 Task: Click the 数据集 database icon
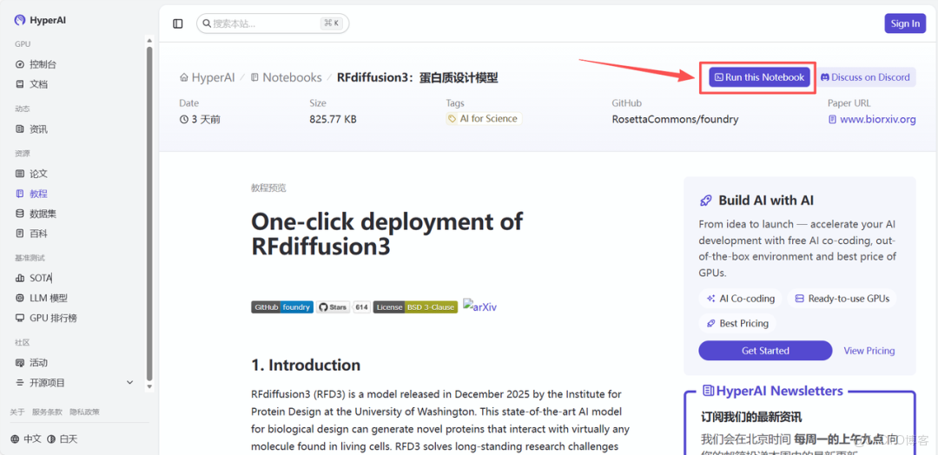click(20, 214)
